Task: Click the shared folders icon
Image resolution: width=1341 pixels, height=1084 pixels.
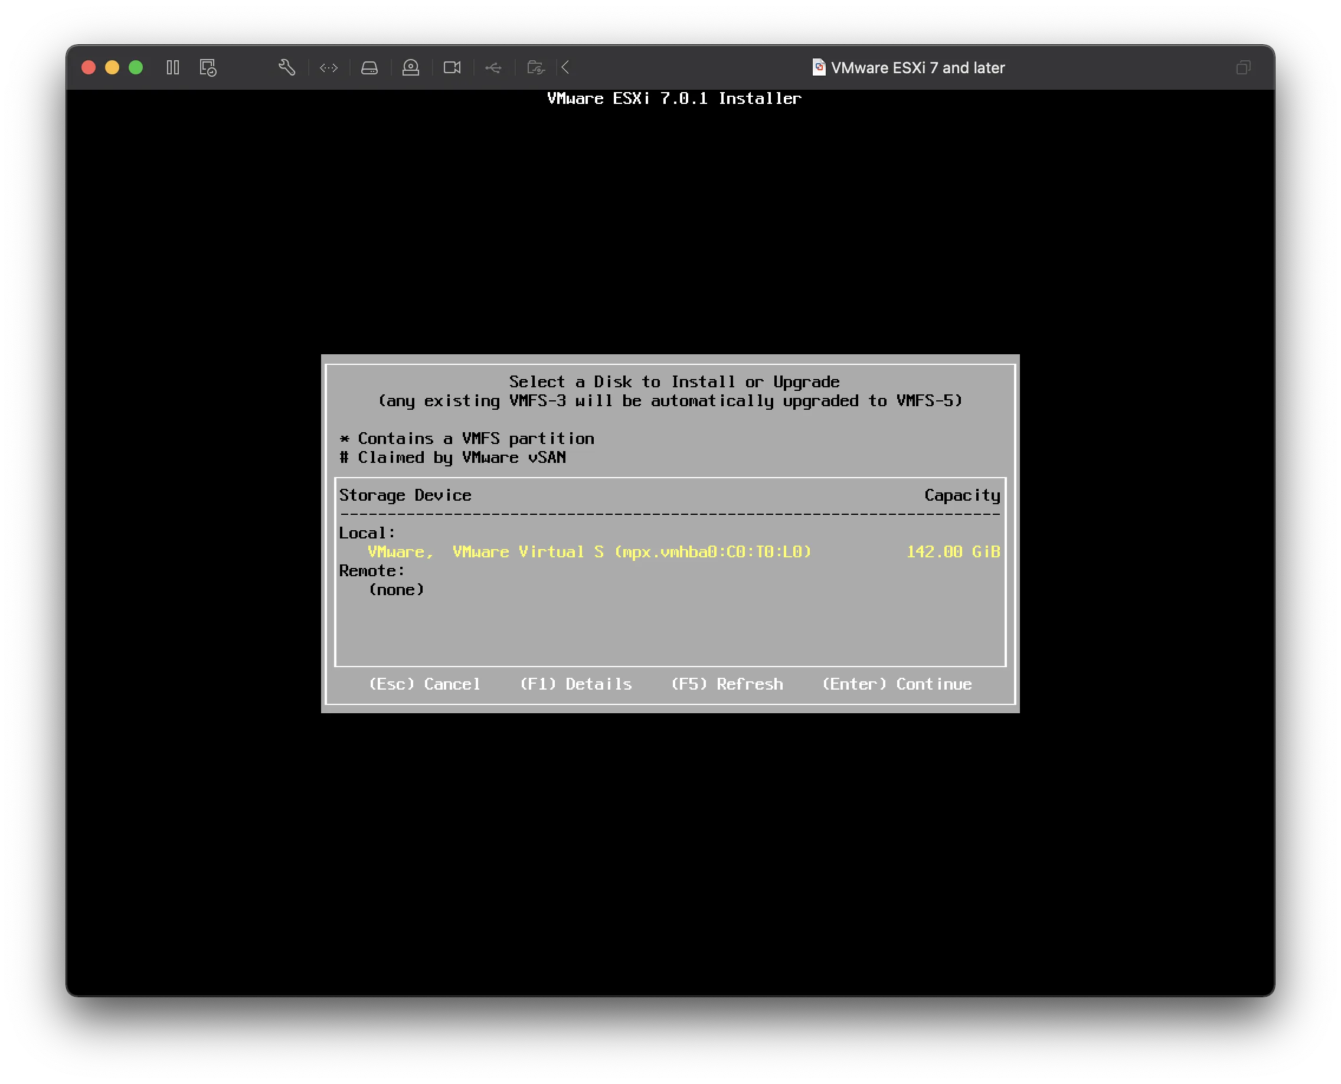Action: pos(535,67)
